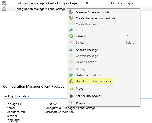Click the greyed Create Program icon

click(x=71, y=24)
